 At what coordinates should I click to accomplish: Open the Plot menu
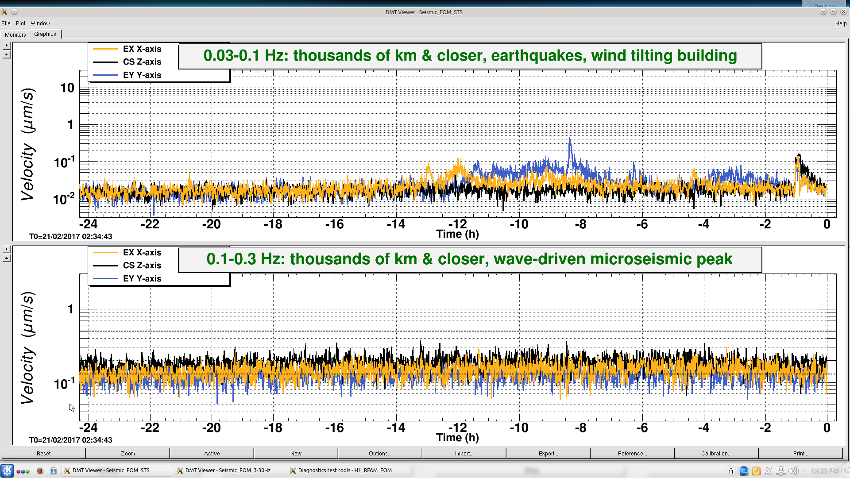tap(20, 23)
